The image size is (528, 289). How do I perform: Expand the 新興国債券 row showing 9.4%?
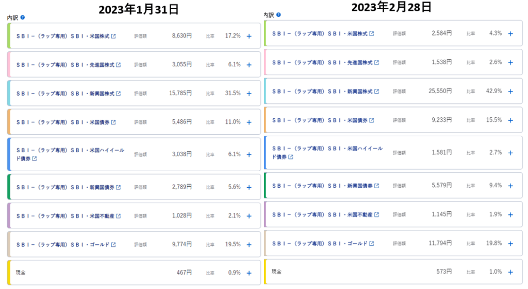point(511,186)
